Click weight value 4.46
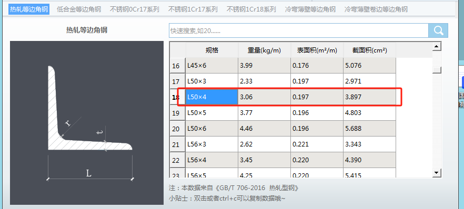This screenshot has height=209, width=464. click(x=264, y=129)
